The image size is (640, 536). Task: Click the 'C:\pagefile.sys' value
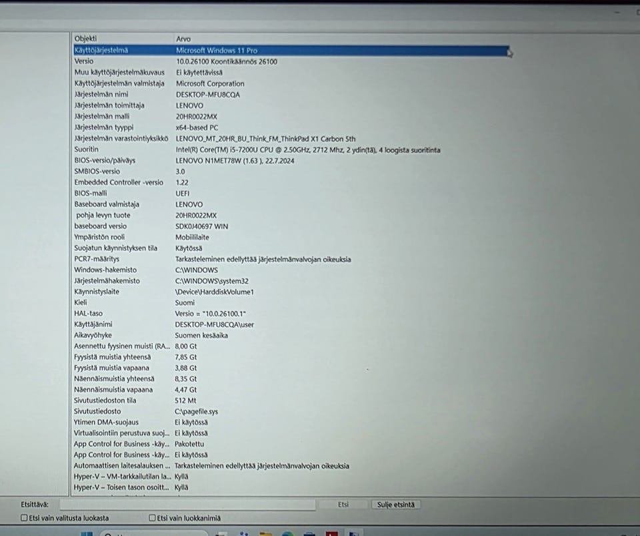click(196, 412)
